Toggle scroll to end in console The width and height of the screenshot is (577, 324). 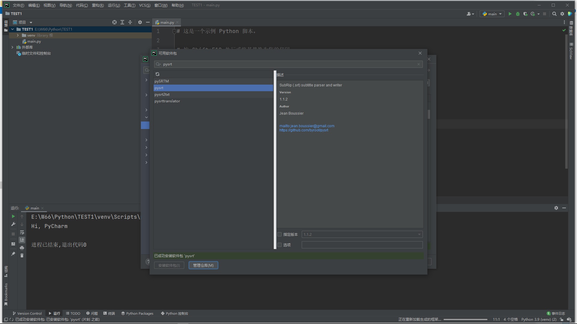(x=22, y=240)
